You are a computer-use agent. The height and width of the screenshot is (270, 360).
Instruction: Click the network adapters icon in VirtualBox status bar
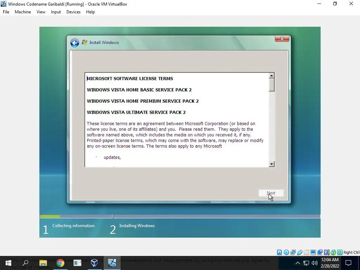(x=293, y=252)
